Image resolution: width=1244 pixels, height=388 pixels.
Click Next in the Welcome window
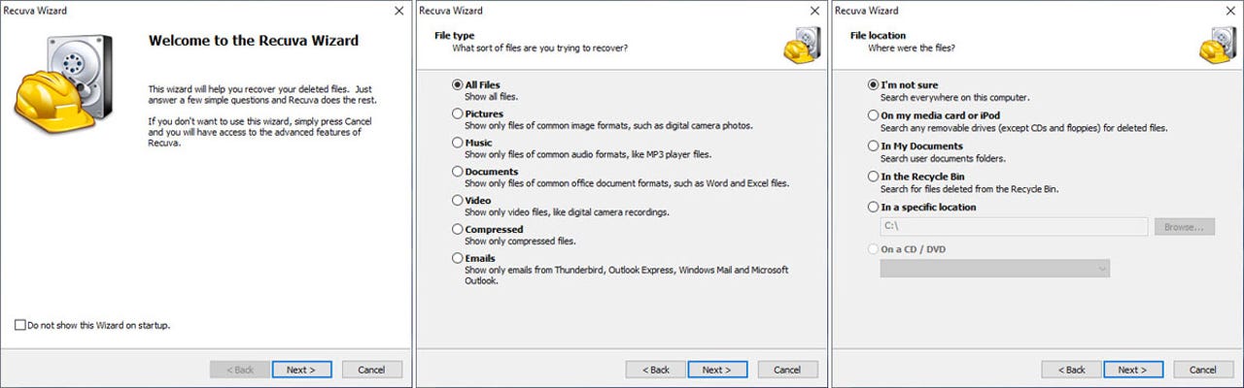(x=301, y=370)
